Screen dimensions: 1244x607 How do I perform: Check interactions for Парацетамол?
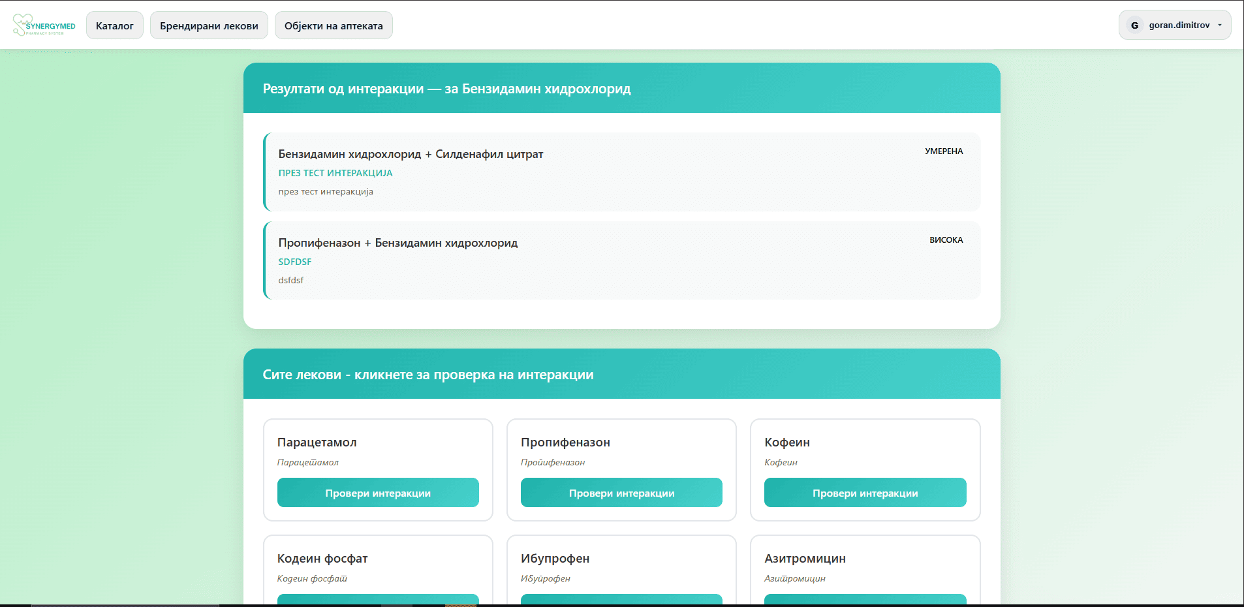tap(378, 493)
